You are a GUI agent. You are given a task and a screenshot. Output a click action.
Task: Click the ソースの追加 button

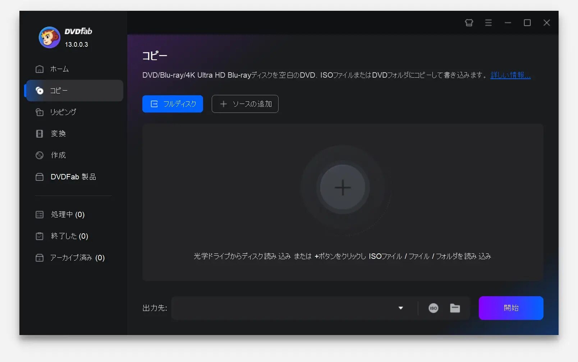245,104
